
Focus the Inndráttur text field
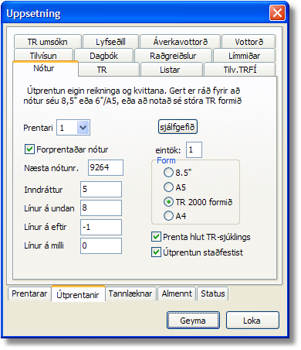tap(101, 189)
